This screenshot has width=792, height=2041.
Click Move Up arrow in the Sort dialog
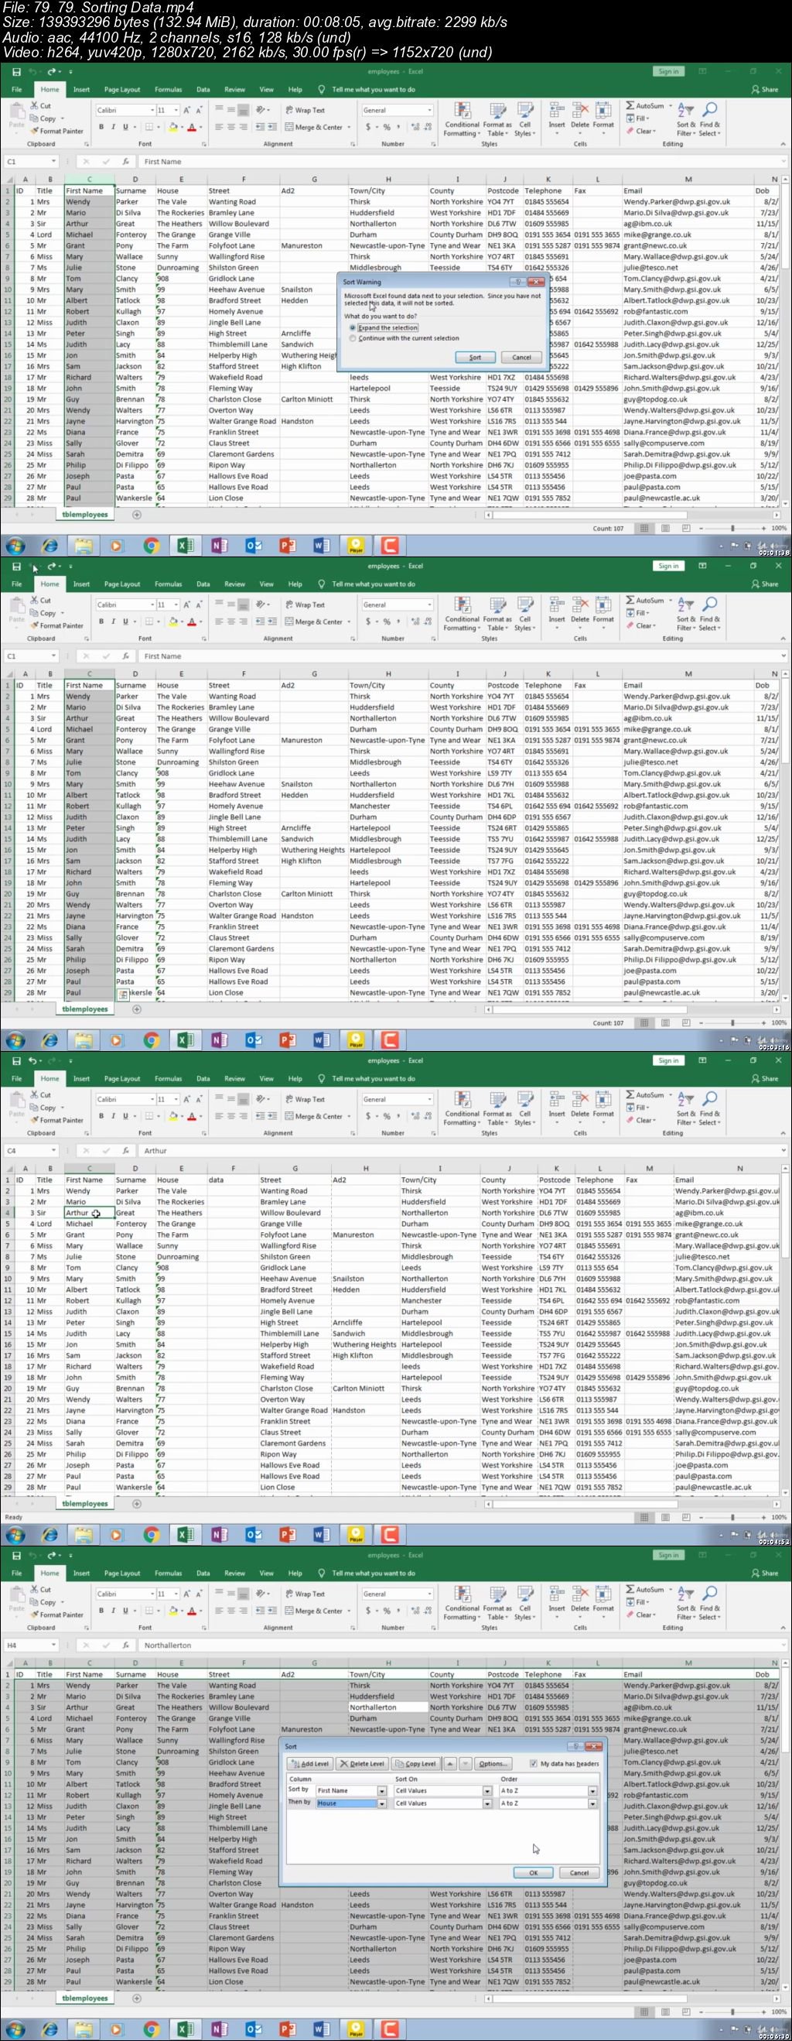click(x=450, y=1764)
